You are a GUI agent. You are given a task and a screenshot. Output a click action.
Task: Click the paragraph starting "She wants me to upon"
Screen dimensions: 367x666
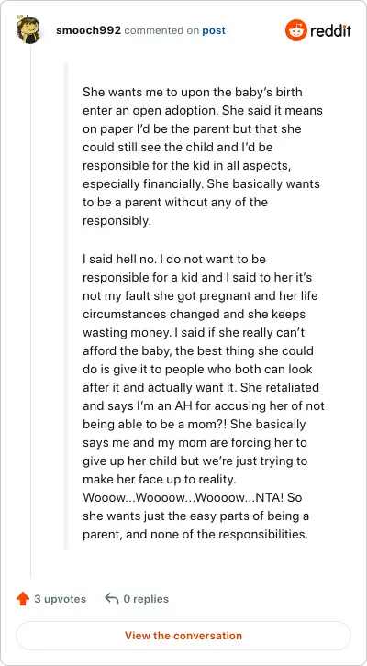coord(202,157)
